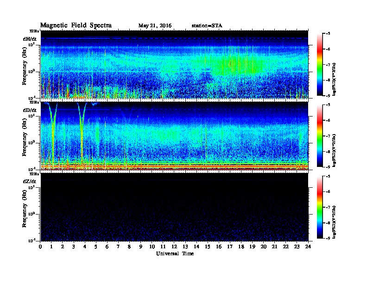Click the "Frequency (Hz)" label of dZ/dt panel
367x283 pixels.
(x=25, y=209)
